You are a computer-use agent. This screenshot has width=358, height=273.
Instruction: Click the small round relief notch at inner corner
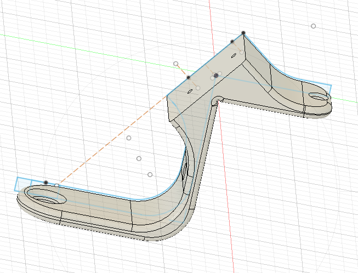(x=219, y=99)
